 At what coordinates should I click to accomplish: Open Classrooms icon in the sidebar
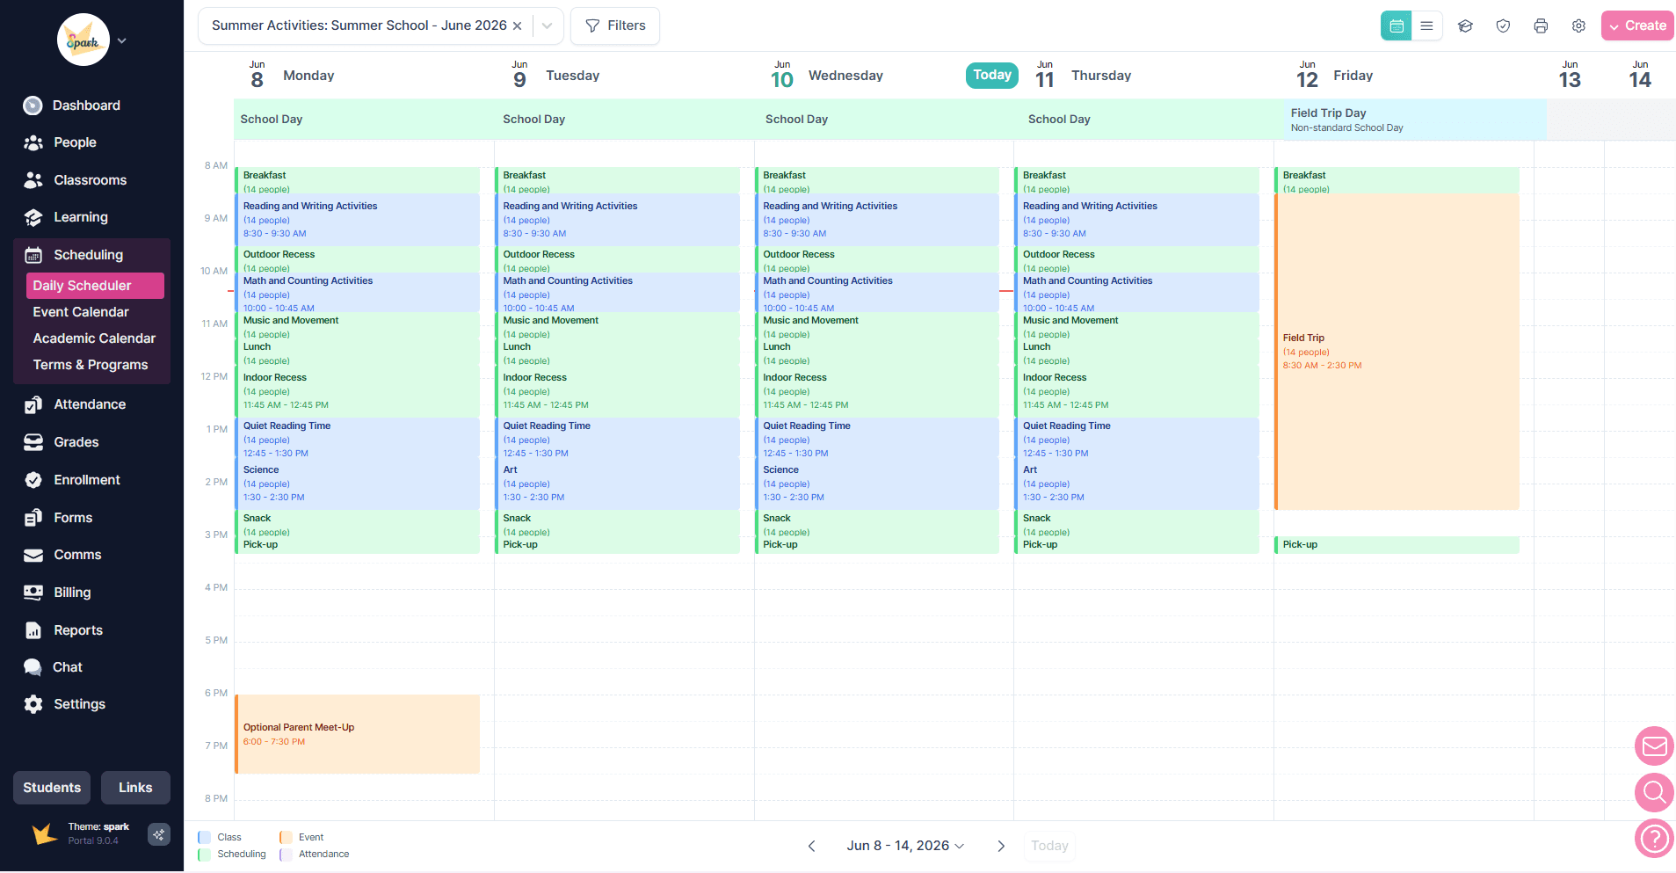(33, 180)
